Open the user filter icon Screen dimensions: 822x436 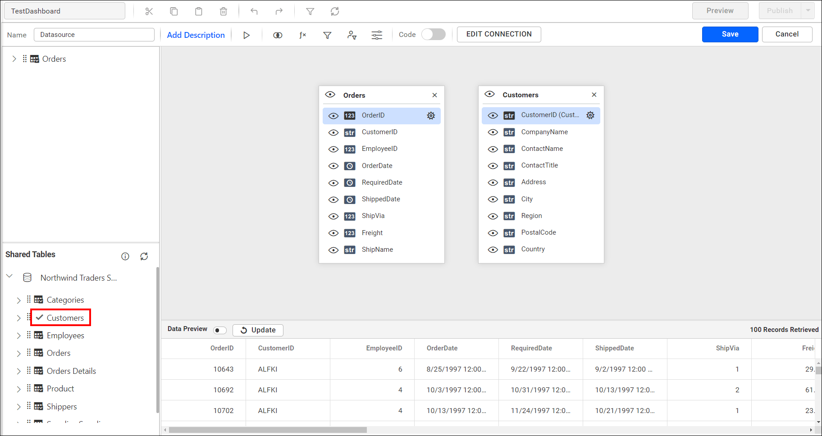(x=352, y=35)
